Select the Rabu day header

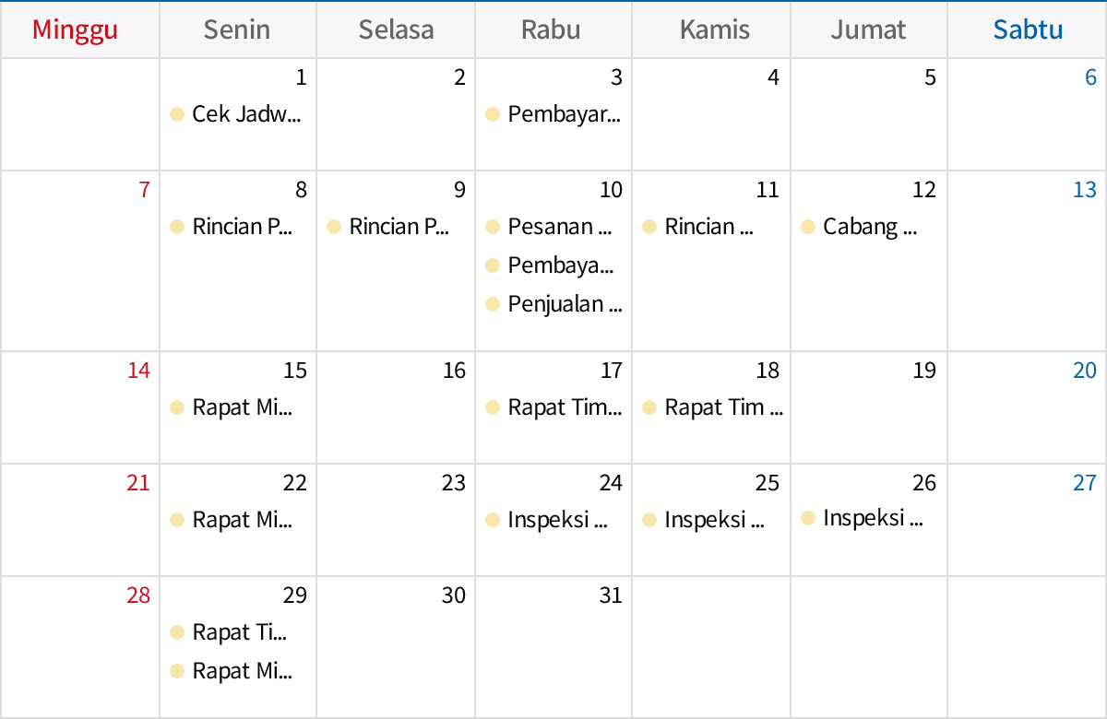click(551, 29)
